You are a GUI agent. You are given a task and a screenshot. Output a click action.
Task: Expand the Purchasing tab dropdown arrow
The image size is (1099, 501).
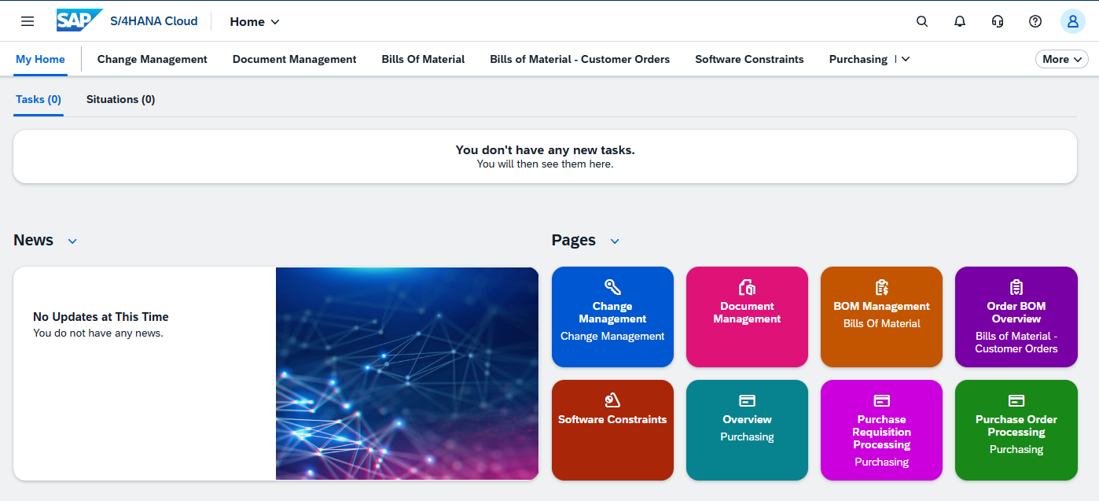906,59
